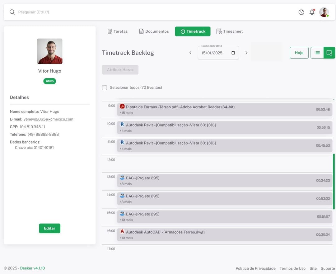The height and width of the screenshot is (274, 336).
Task: Open the Documentos tab
Action: coord(154,31)
